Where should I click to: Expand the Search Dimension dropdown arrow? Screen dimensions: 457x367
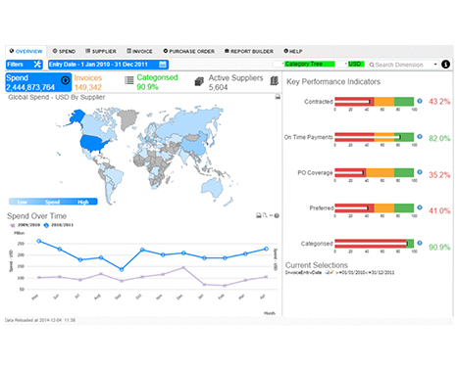tap(435, 65)
